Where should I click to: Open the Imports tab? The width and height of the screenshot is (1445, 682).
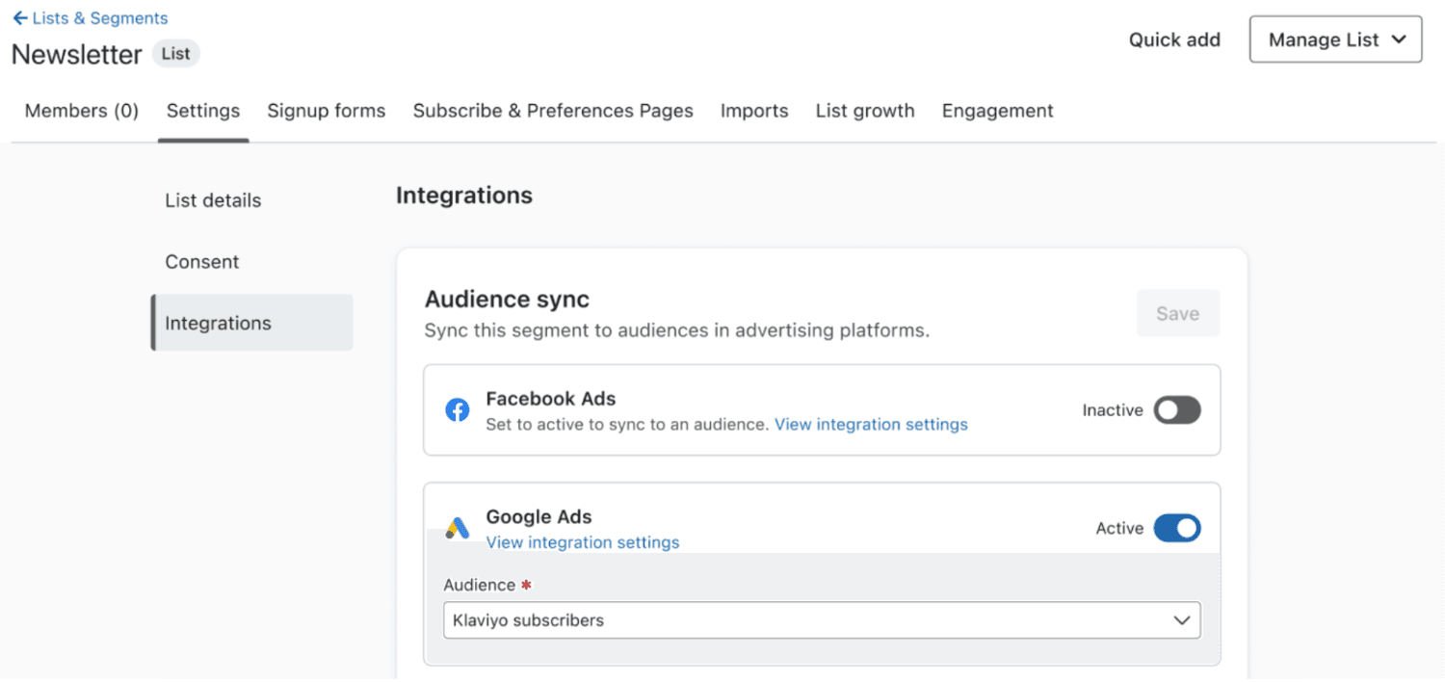coord(754,111)
